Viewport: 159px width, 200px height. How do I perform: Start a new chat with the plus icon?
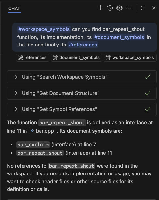(101, 8)
